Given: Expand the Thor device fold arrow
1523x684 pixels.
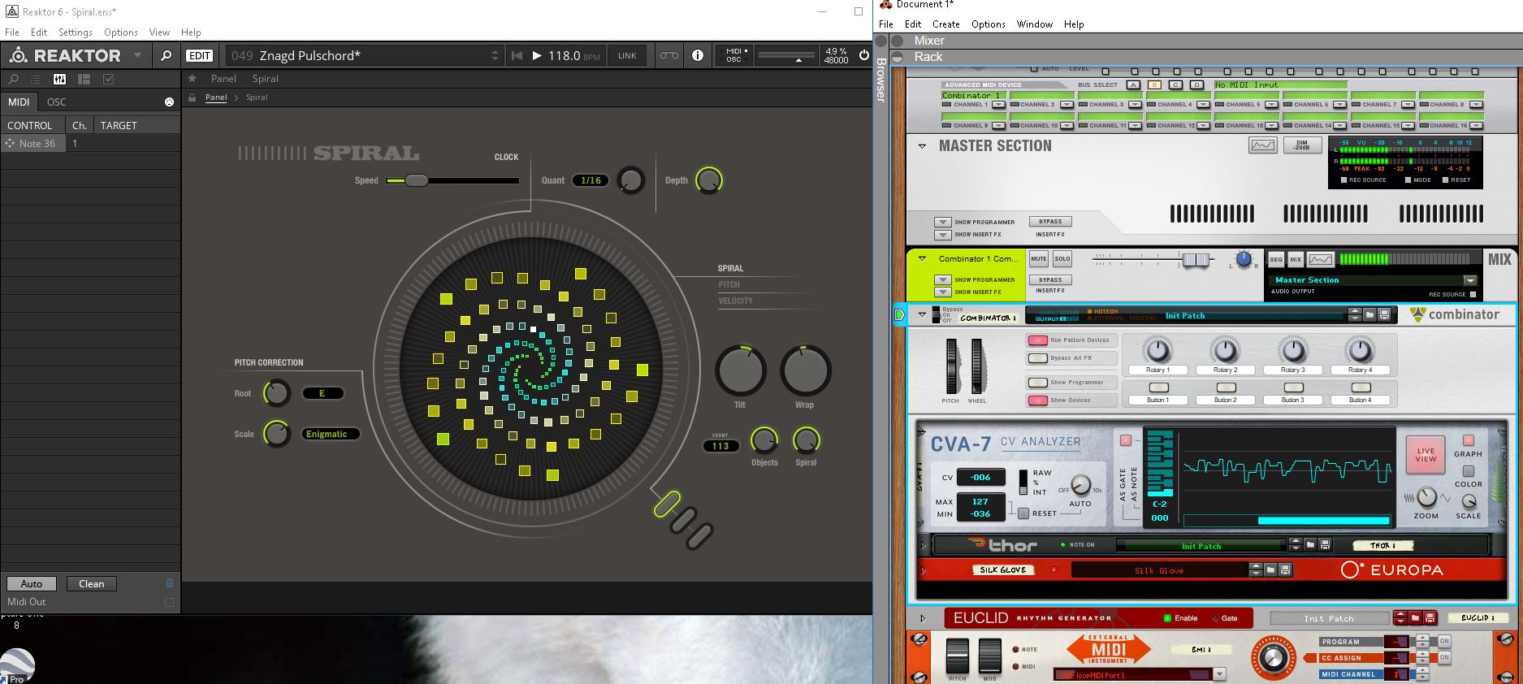Looking at the screenshot, I should [x=923, y=545].
